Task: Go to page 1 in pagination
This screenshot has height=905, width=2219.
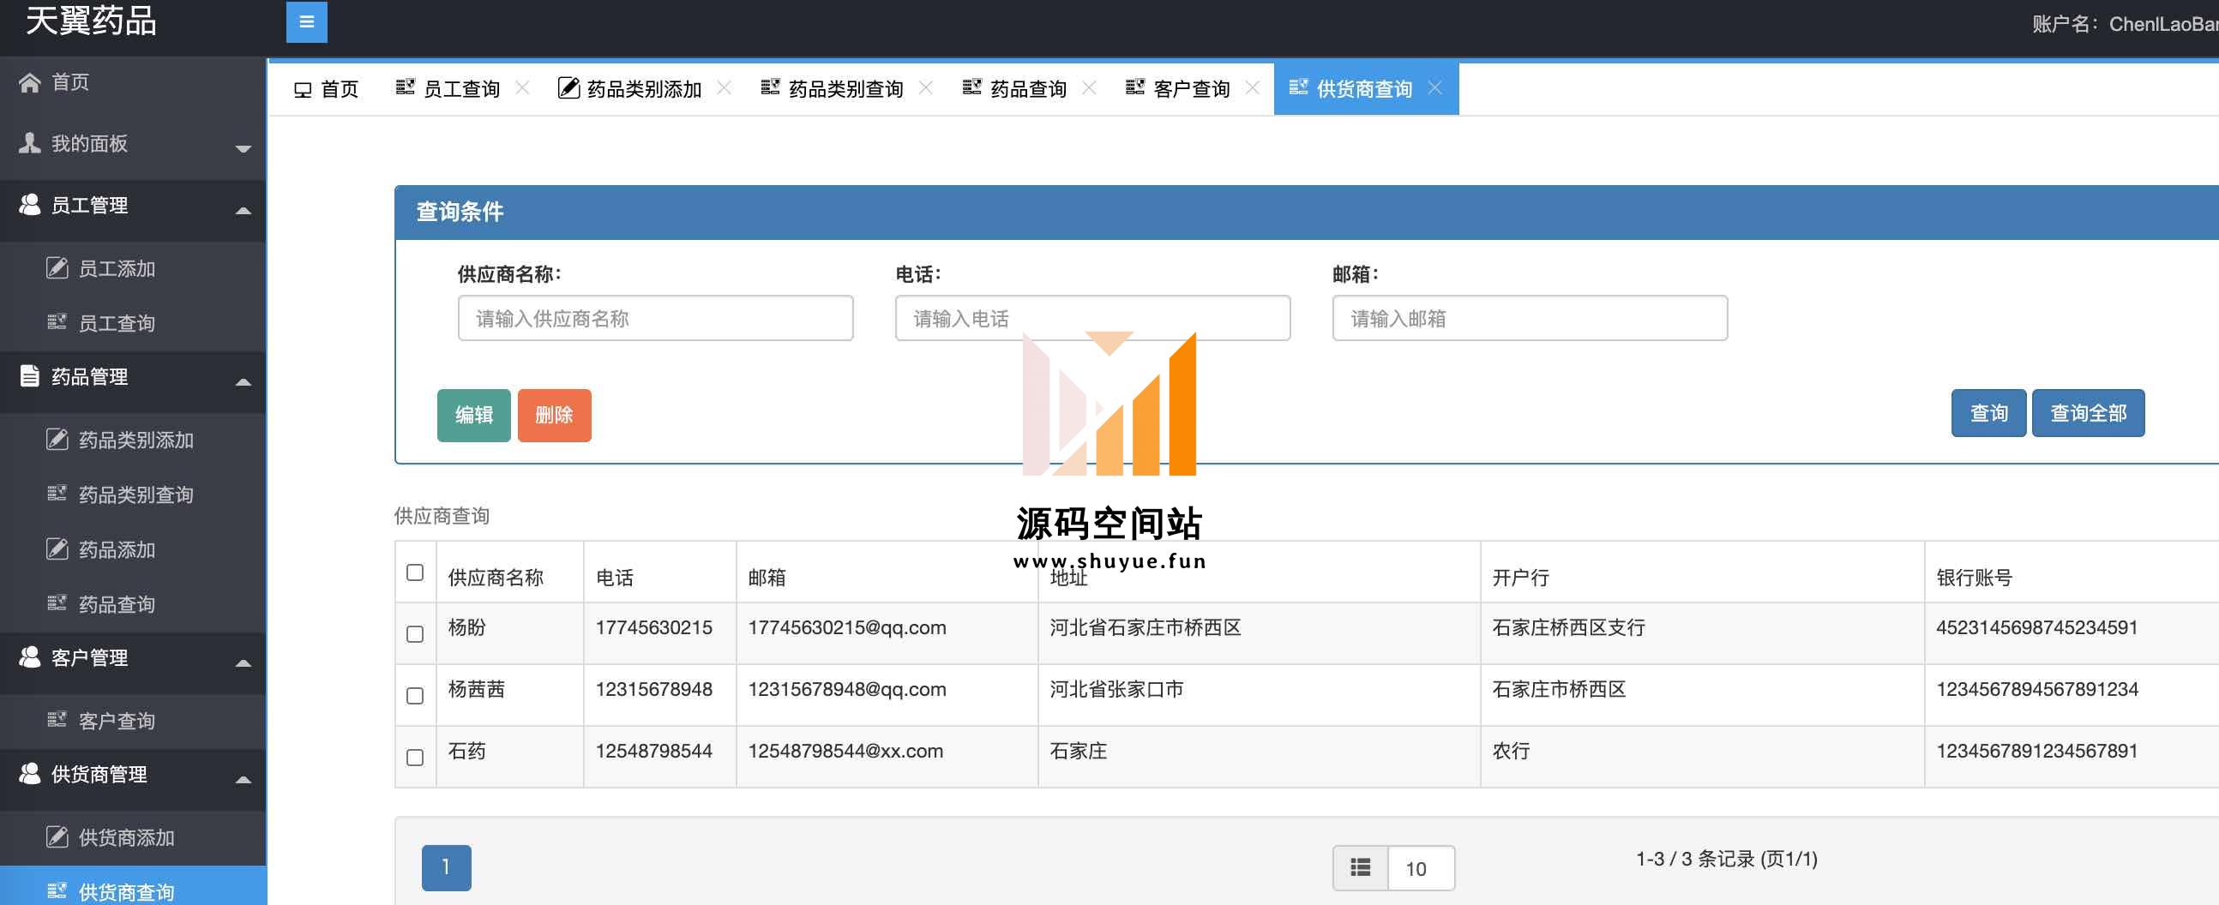Action: (x=446, y=867)
